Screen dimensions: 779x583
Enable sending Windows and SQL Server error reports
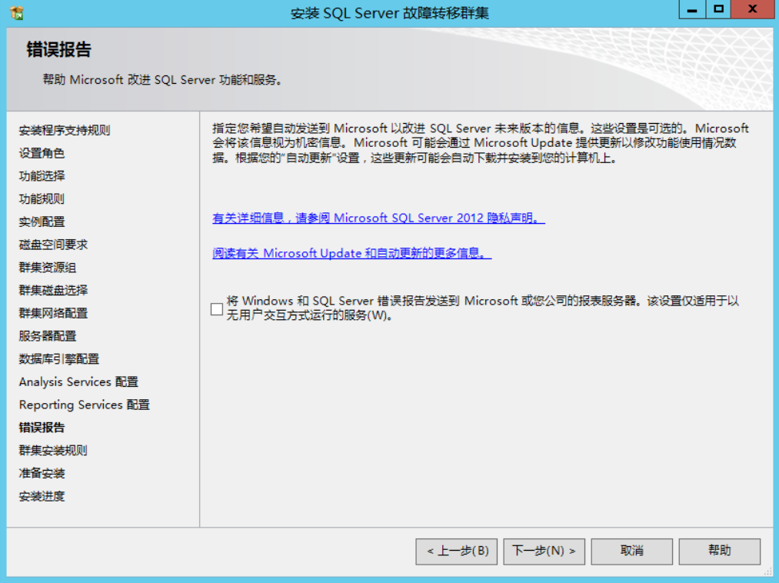217,309
